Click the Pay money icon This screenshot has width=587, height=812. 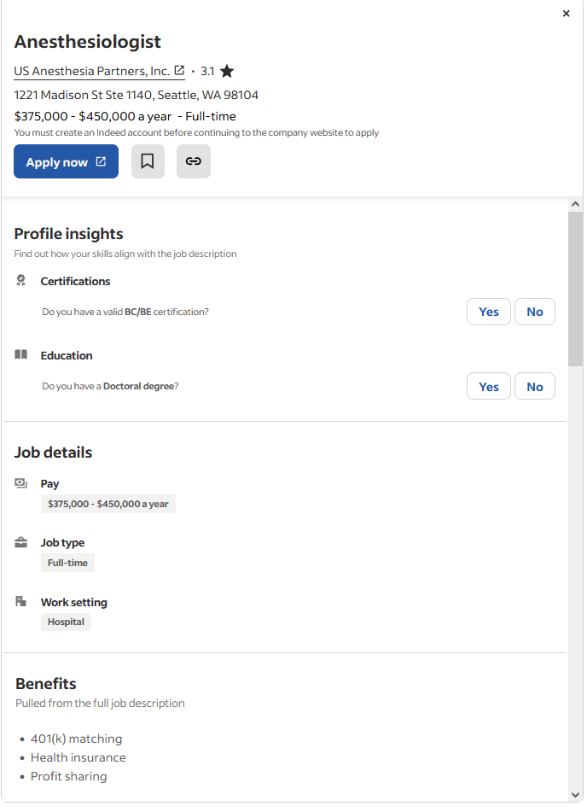21,483
